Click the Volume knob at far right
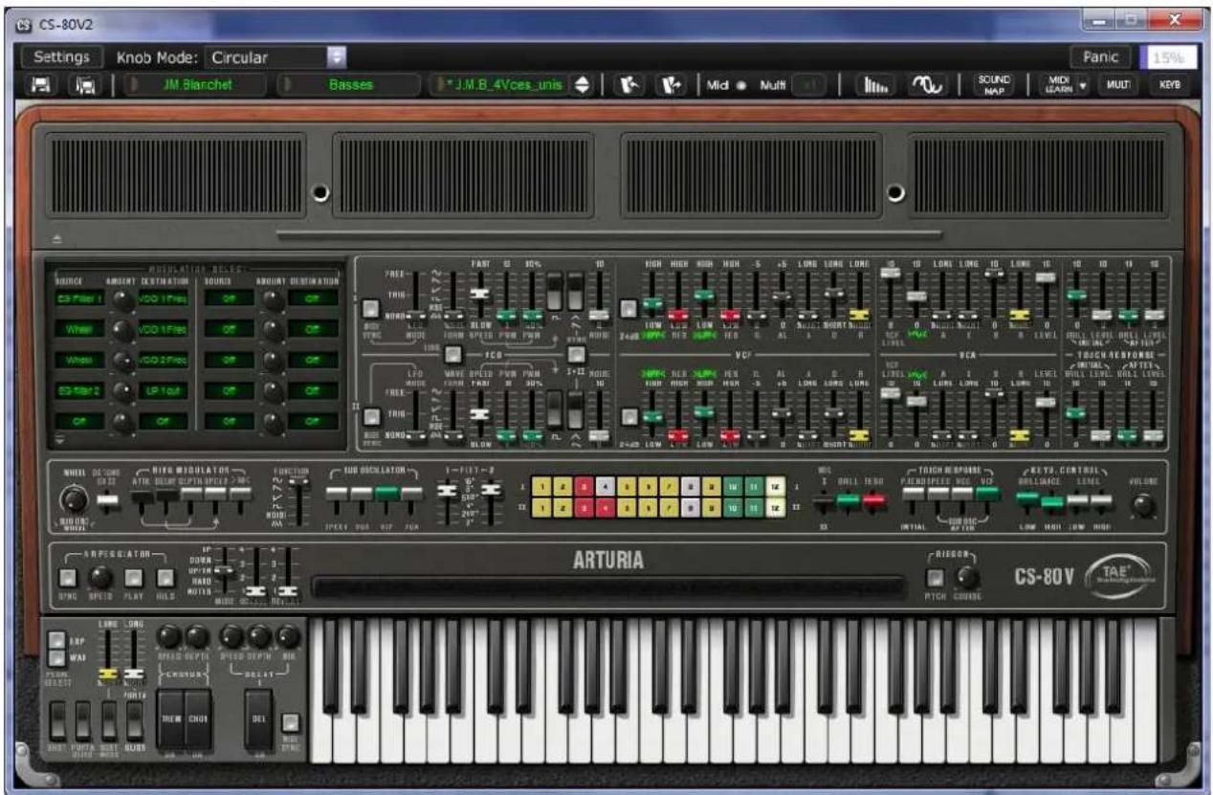 1144,505
